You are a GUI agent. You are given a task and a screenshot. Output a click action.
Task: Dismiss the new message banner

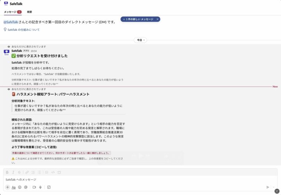coord(157,19)
